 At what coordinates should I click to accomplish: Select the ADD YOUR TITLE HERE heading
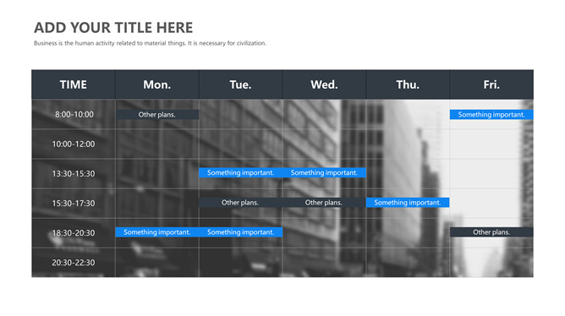pos(113,28)
